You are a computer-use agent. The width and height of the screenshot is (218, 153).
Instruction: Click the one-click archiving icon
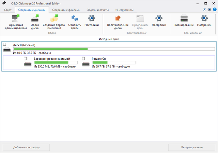point(16,19)
